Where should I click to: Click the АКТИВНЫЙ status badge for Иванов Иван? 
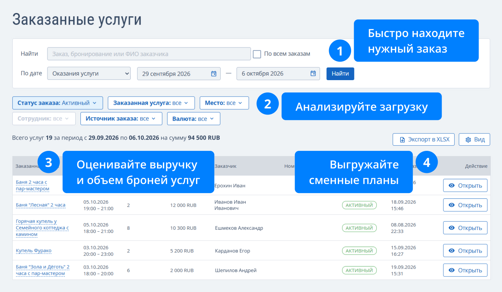pyautogui.click(x=359, y=205)
